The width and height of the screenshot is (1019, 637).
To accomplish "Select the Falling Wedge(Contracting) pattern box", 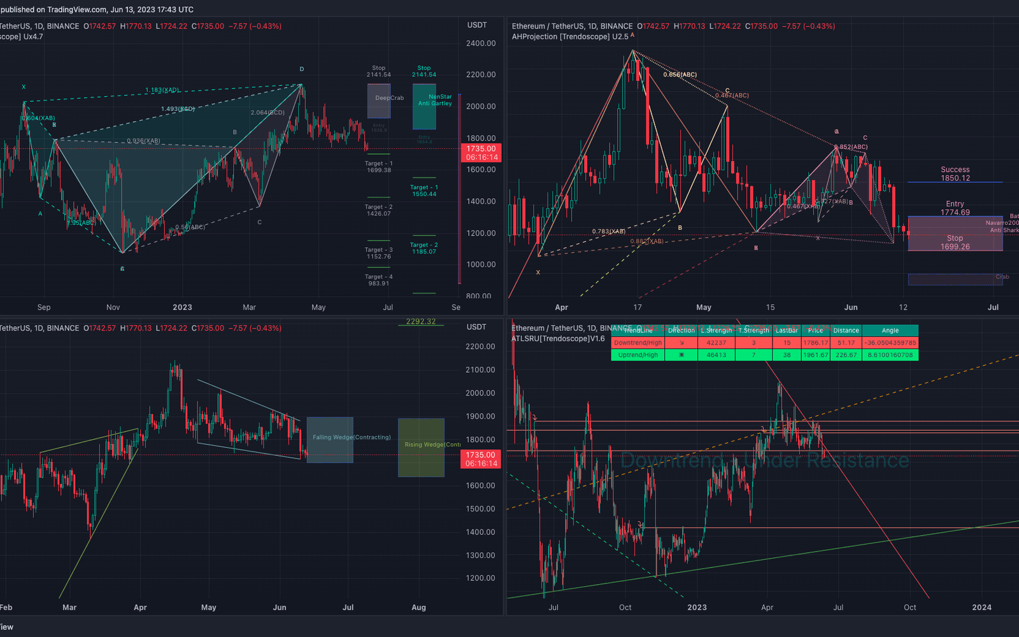I will (330, 440).
